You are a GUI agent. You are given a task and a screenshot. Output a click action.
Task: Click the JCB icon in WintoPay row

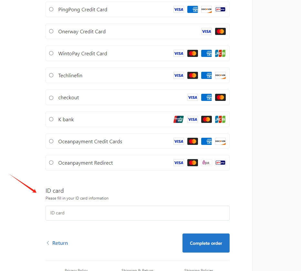[220, 53]
